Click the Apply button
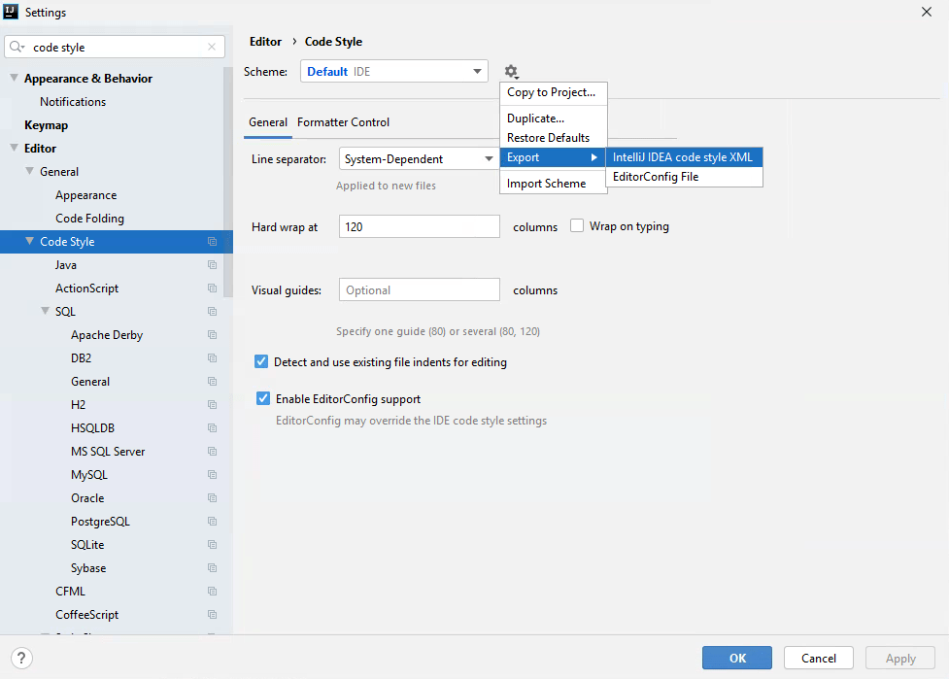Image resolution: width=949 pixels, height=679 pixels. coord(899,658)
